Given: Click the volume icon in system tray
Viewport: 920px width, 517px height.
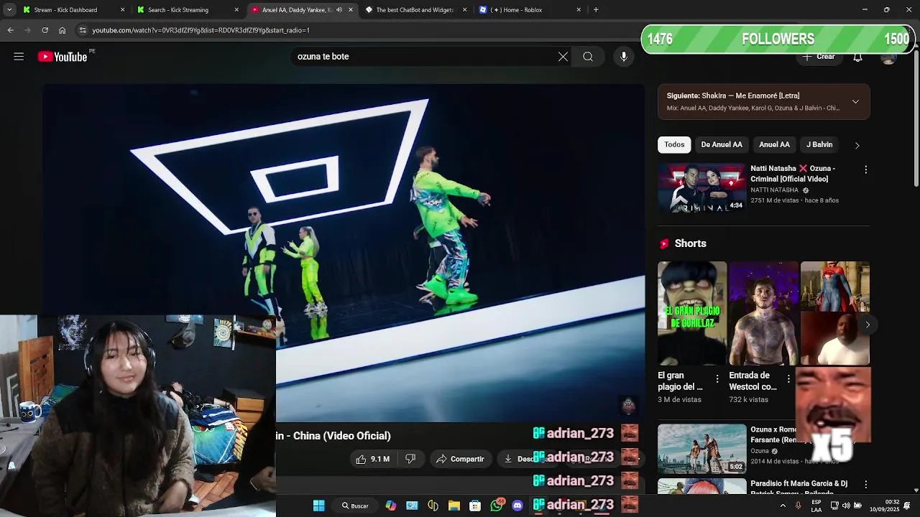Looking at the screenshot, I should (846, 506).
